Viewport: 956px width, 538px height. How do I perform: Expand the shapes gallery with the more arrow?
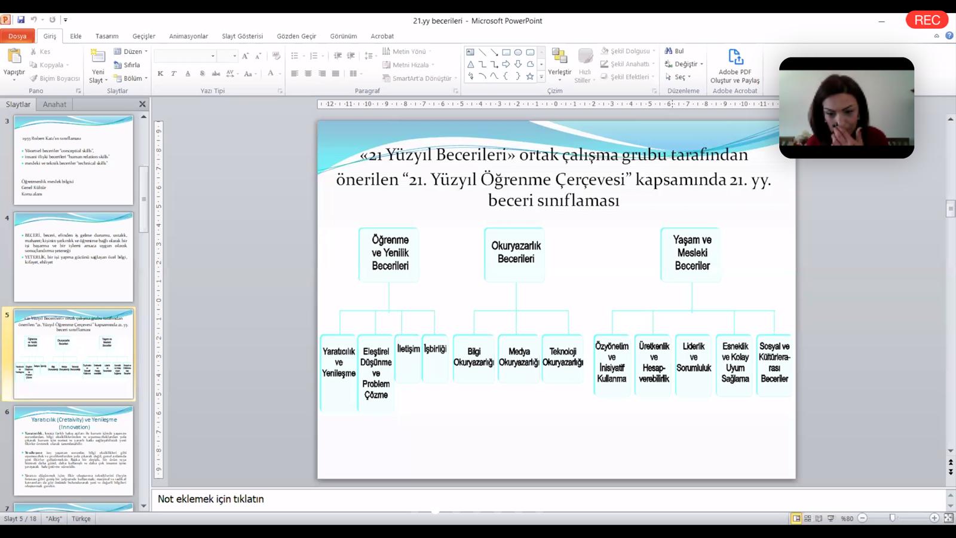pos(541,77)
